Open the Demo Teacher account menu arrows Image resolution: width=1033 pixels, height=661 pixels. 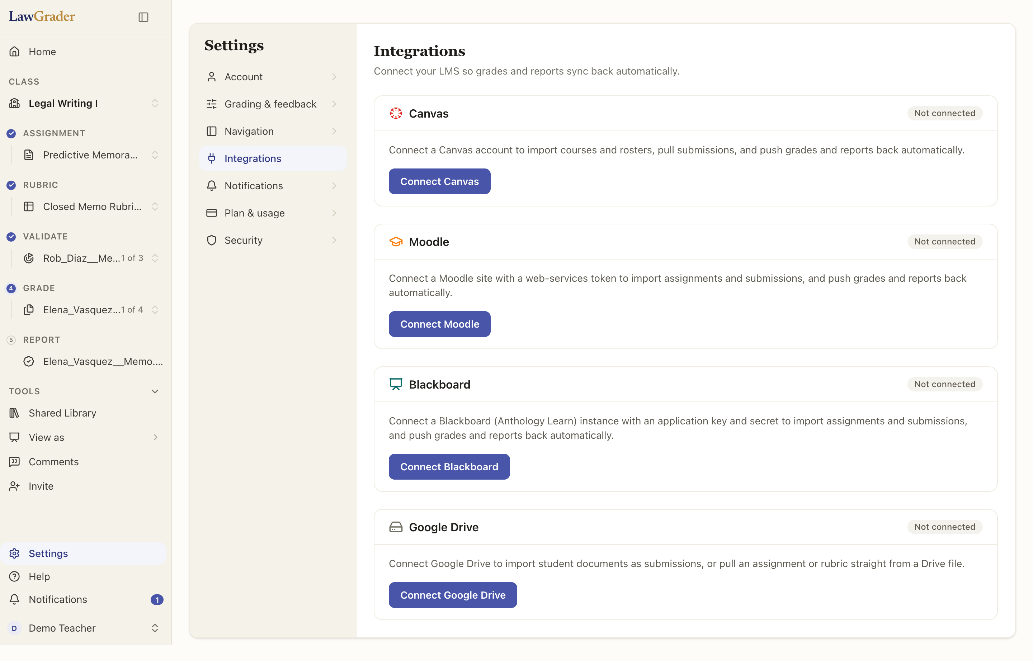155,628
